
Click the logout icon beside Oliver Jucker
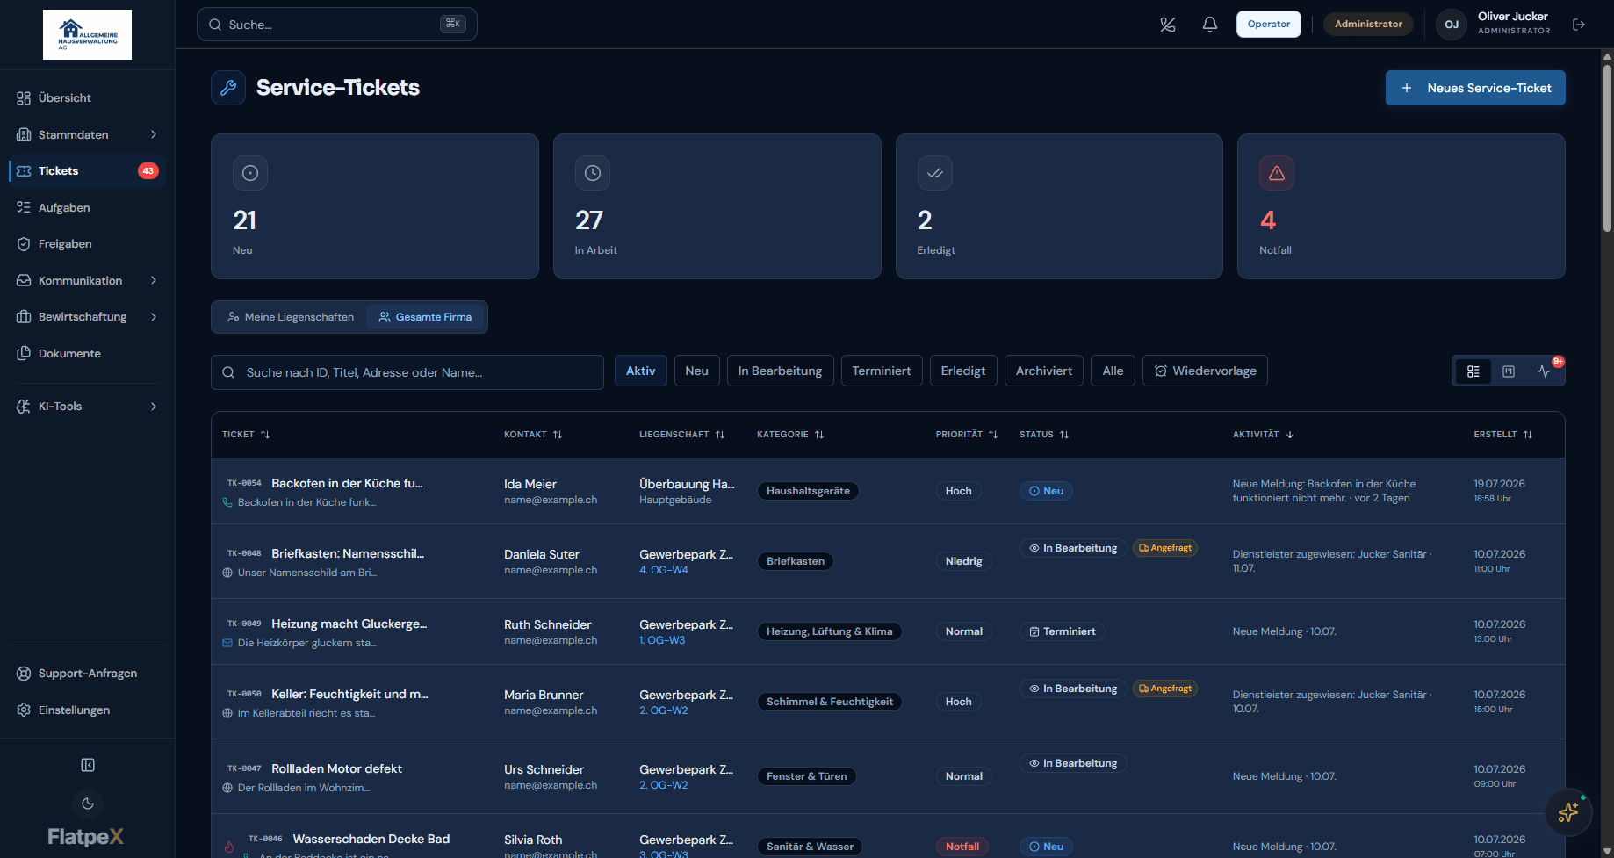pyautogui.click(x=1579, y=25)
